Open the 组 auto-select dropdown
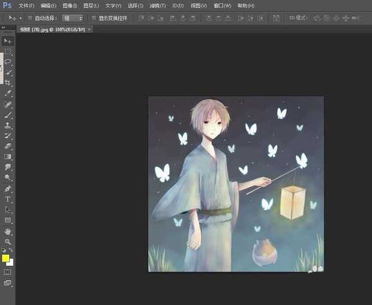Viewport: 372px width, 305px height. tap(73, 18)
